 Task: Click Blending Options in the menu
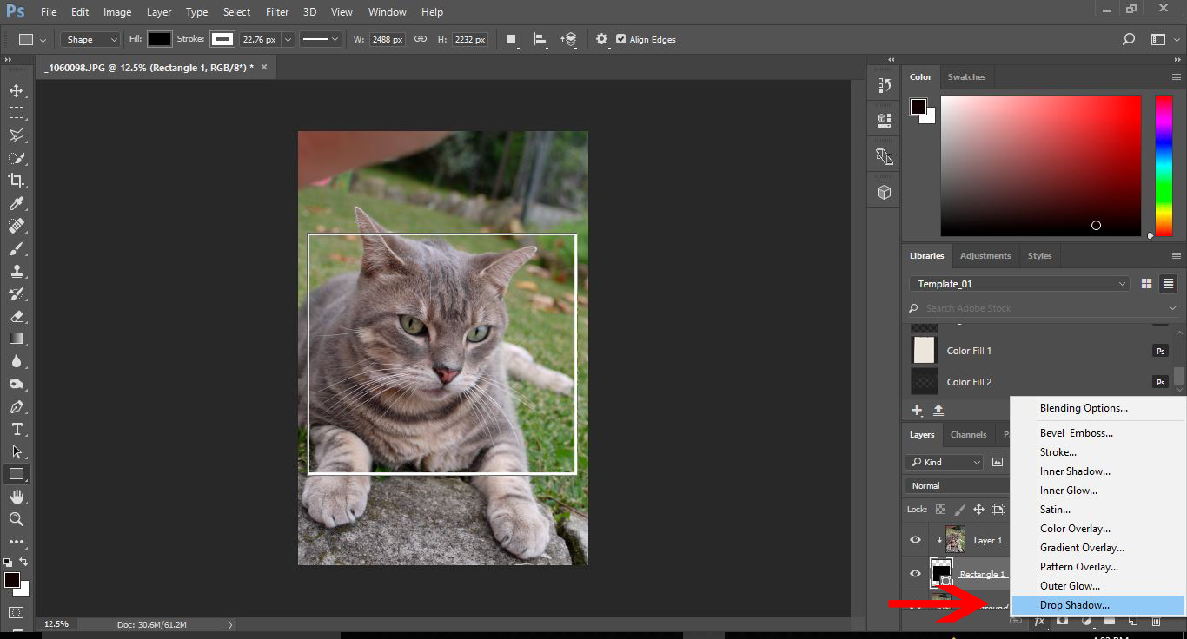coord(1084,408)
